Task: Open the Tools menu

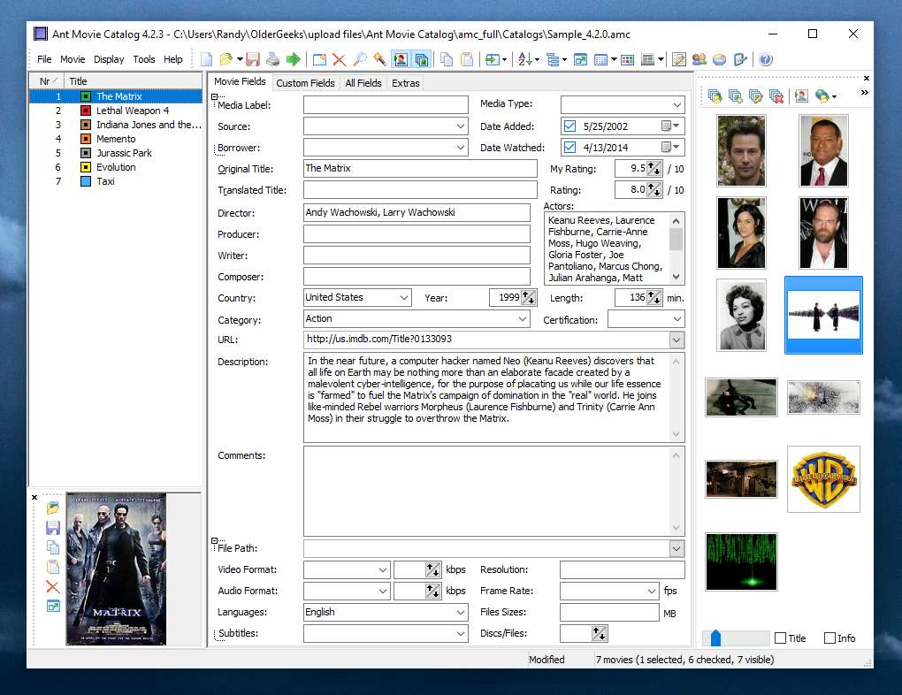Action: (x=144, y=59)
